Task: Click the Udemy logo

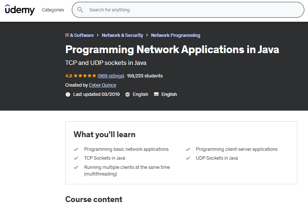Action: (20, 10)
